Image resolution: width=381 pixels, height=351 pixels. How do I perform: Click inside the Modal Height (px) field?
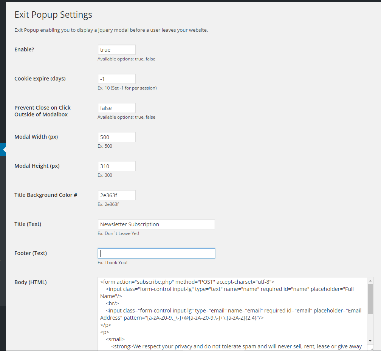pyautogui.click(x=116, y=166)
